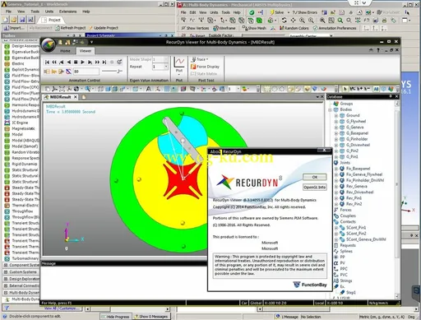This screenshot has height=320, width=421.
Task: Jump to the first animation frame
Action: 47,63
